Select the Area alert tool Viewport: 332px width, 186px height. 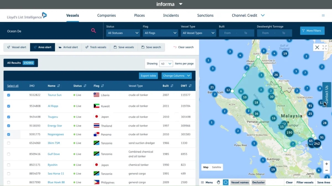(42, 47)
